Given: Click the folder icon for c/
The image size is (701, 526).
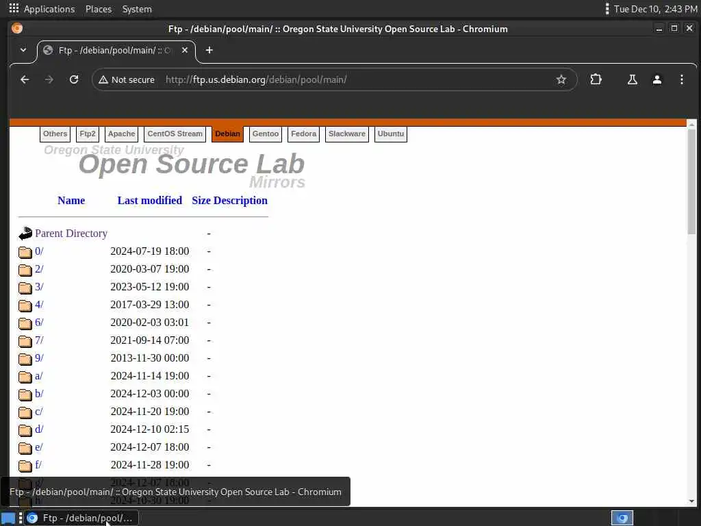Looking at the screenshot, I should (25, 412).
